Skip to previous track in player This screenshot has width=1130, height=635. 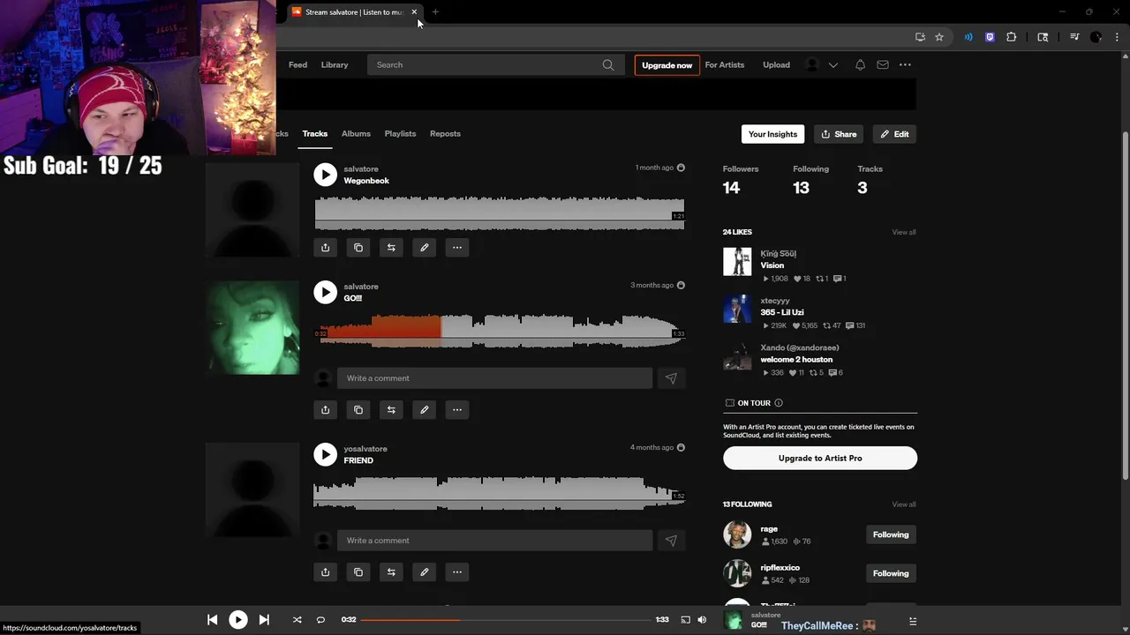[x=212, y=620]
